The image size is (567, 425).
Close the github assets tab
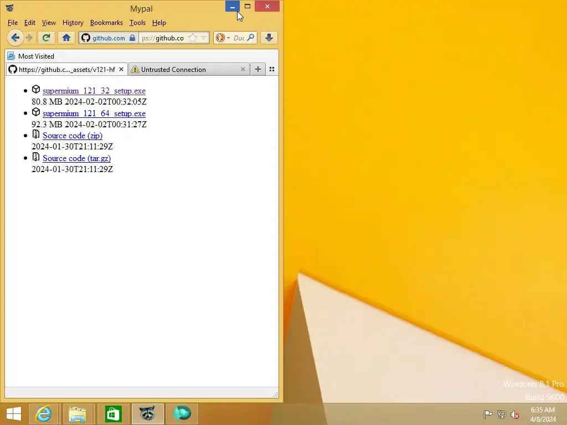tap(121, 69)
